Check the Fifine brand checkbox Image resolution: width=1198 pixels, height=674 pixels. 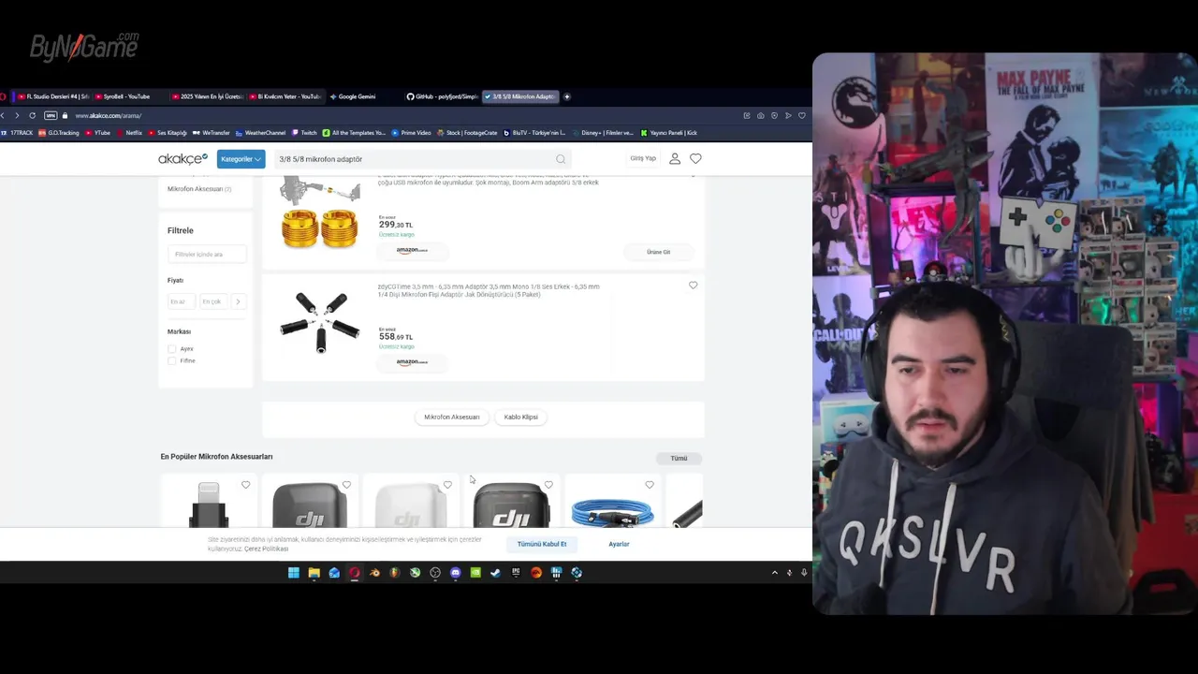(x=172, y=360)
